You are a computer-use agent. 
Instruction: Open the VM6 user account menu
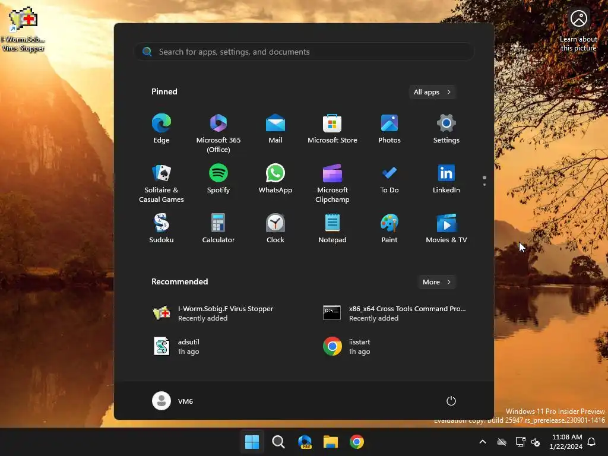point(173,401)
